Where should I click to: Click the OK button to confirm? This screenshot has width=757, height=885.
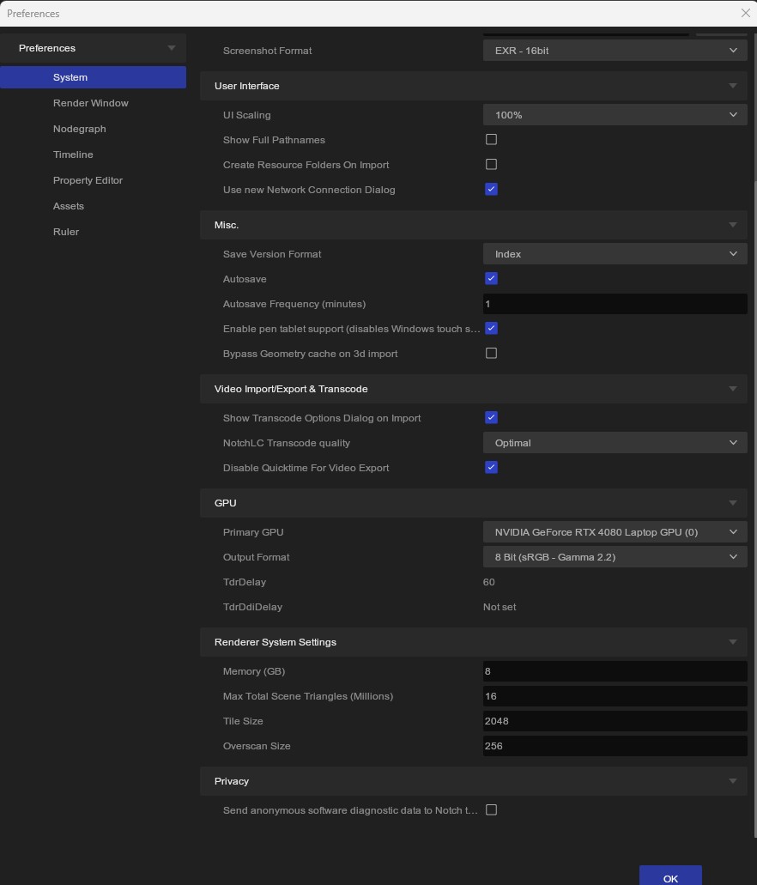click(670, 878)
